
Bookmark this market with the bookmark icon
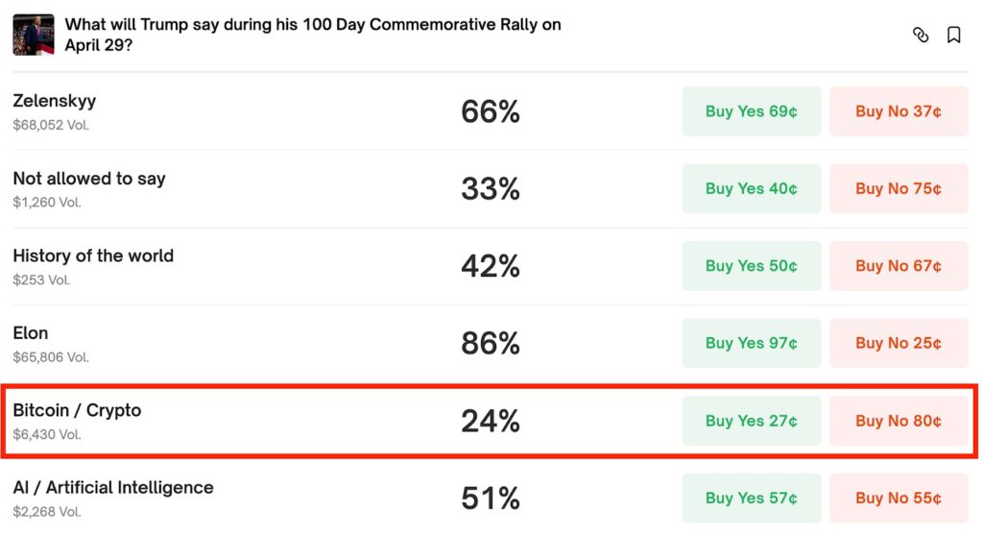953,36
